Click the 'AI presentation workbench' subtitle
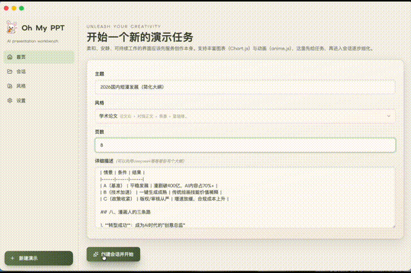The image size is (411, 273). point(33,41)
